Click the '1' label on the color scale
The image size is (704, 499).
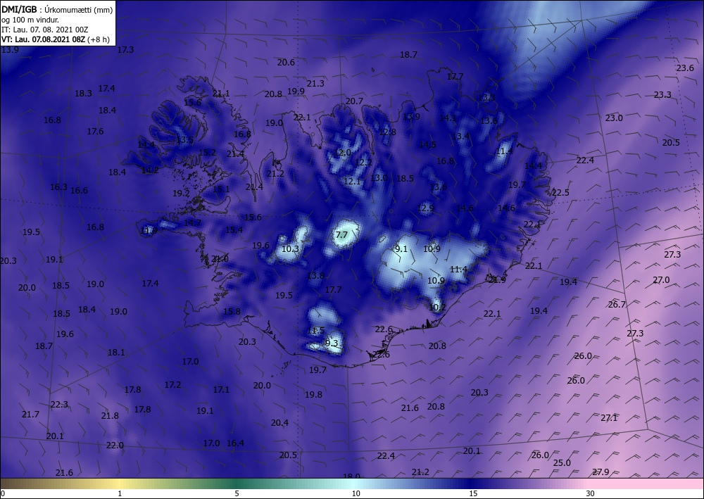[x=120, y=494]
